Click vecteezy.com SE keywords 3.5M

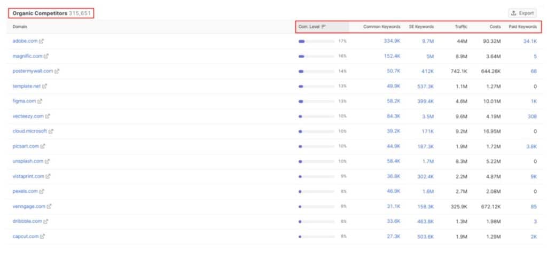click(428, 116)
